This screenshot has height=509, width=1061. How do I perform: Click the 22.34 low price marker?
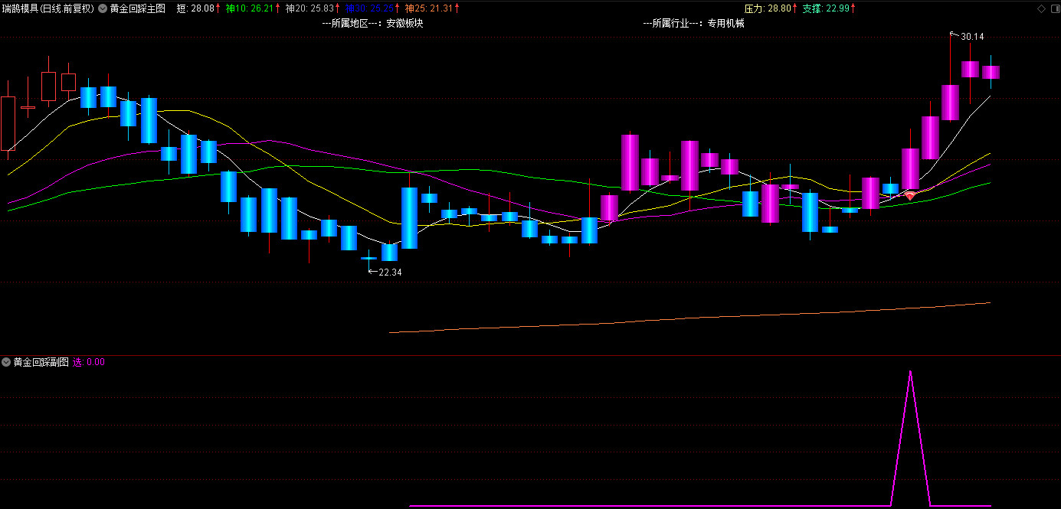click(x=389, y=272)
